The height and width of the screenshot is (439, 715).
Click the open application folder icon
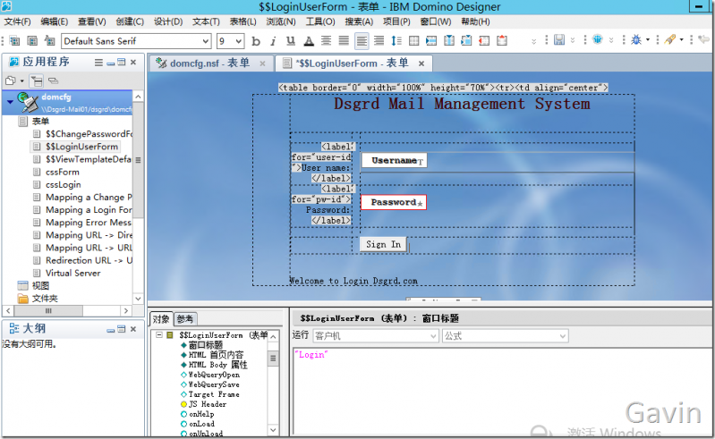coord(11,81)
